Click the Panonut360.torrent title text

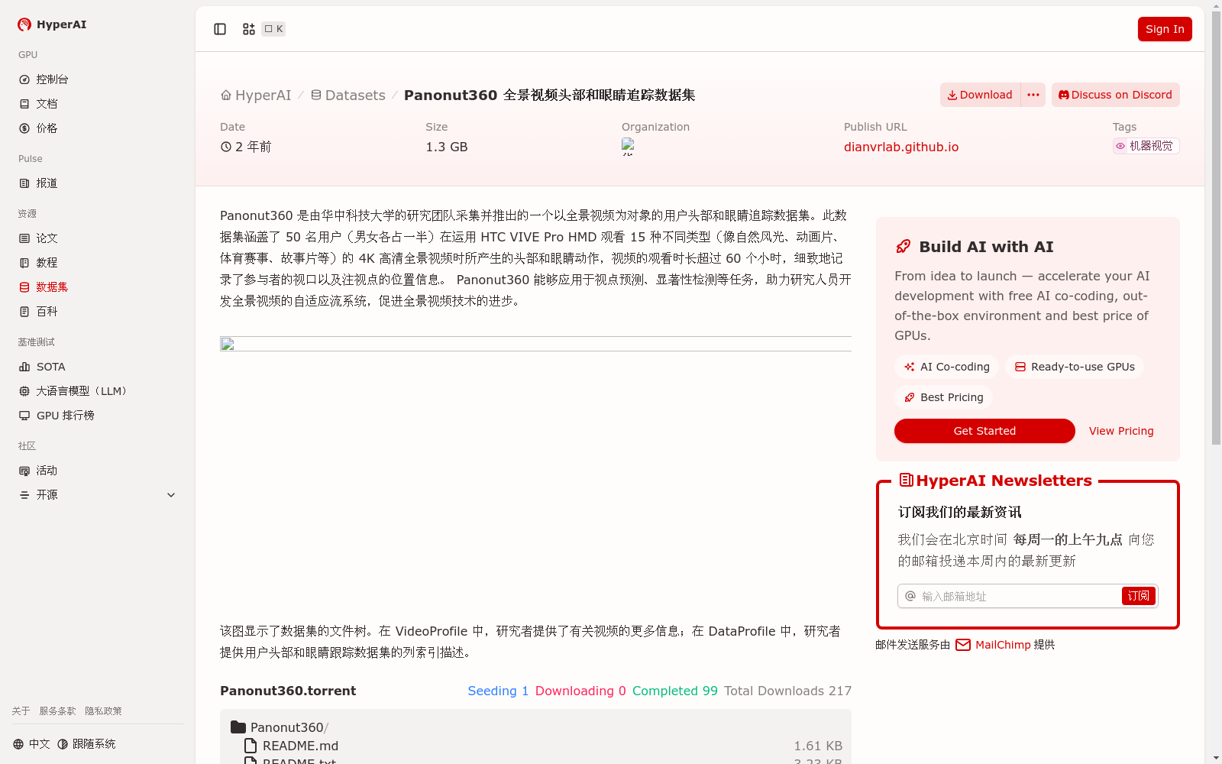tap(288, 691)
